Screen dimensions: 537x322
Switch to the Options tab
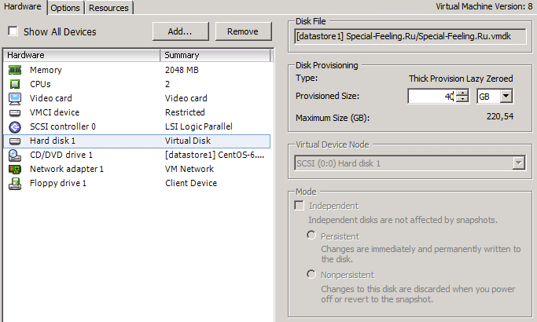65,8
